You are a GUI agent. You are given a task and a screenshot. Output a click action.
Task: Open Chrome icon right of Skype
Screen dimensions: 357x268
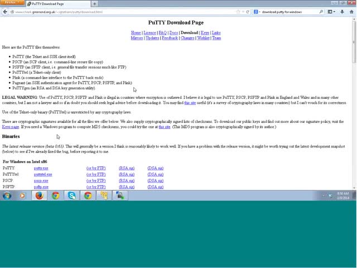88,195
